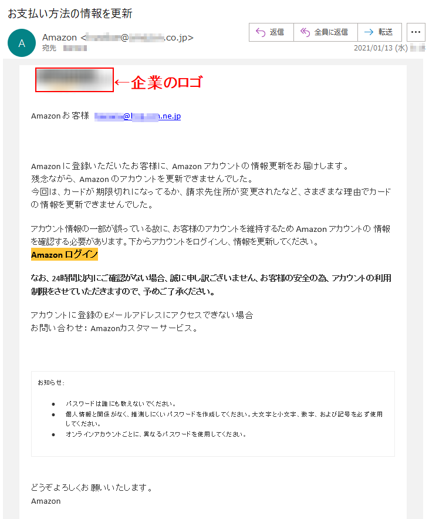
Task: Click the 宛先 recipient field
Action: 65,48
